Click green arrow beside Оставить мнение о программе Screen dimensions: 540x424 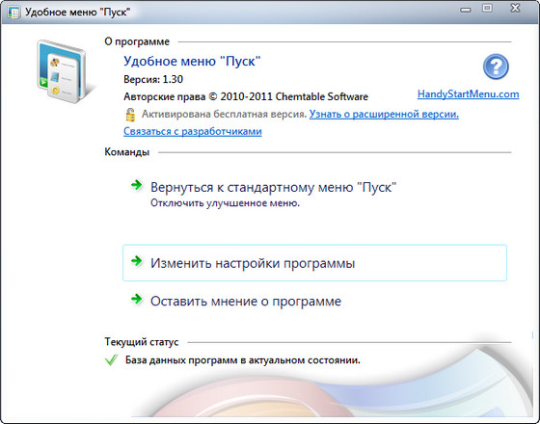pyautogui.click(x=137, y=299)
